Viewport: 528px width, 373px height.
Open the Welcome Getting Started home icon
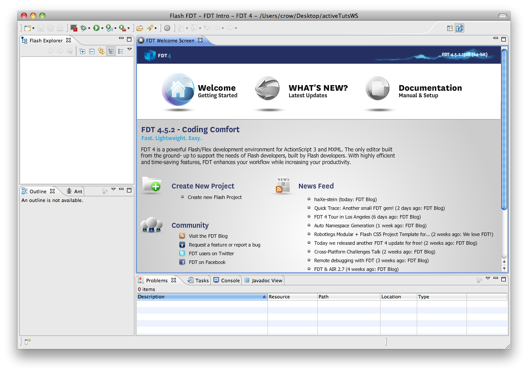tap(178, 90)
